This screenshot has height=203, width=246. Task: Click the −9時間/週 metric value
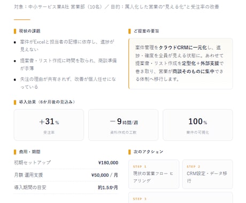124,122
